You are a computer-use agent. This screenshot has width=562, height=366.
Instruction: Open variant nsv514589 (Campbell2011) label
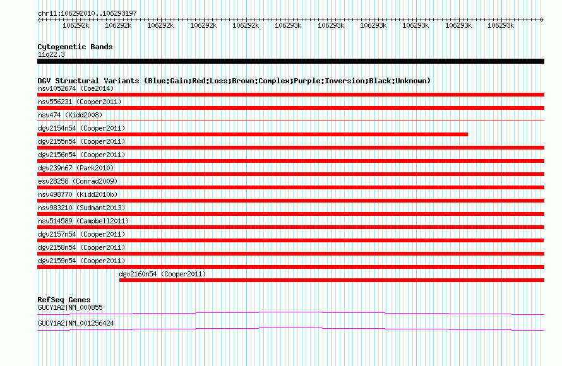[x=83, y=221]
